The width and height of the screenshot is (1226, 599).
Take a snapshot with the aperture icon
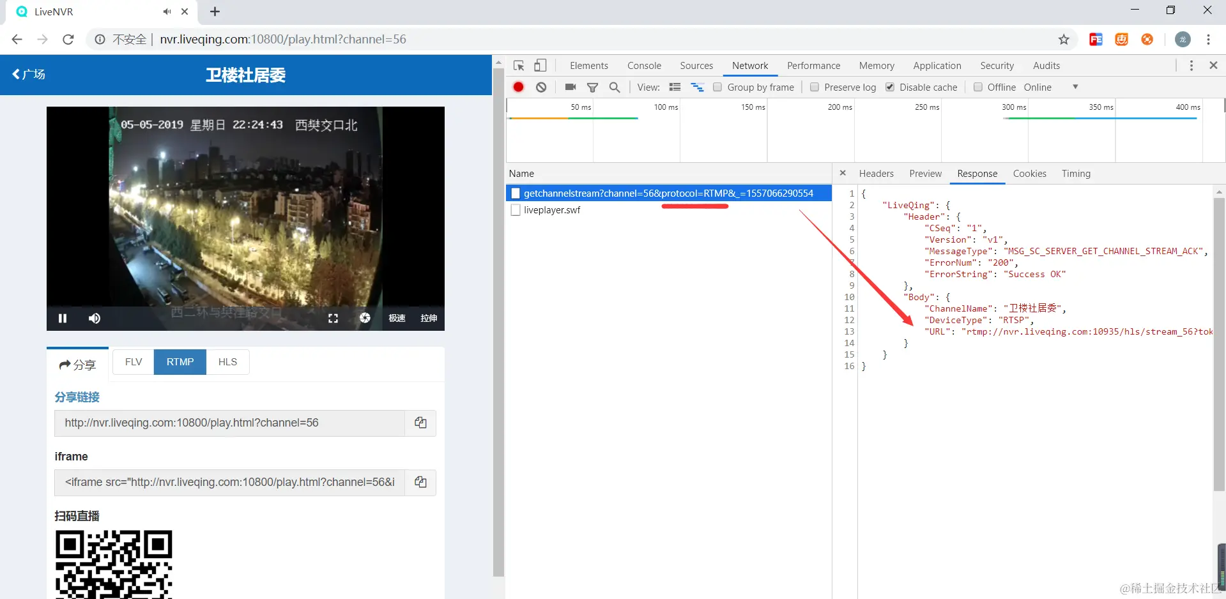click(365, 318)
